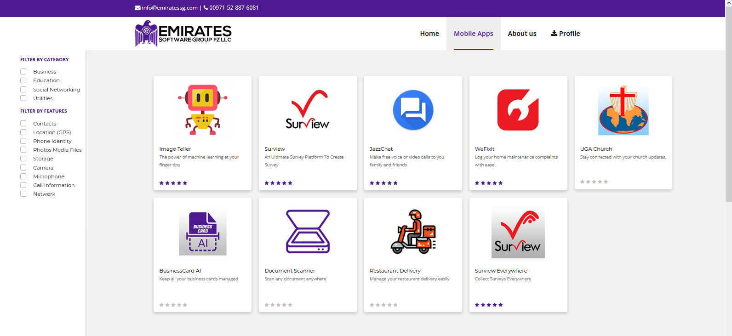Click 'Collect Surveys Everywhere' description
The width and height of the screenshot is (732, 336).
click(x=503, y=279)
